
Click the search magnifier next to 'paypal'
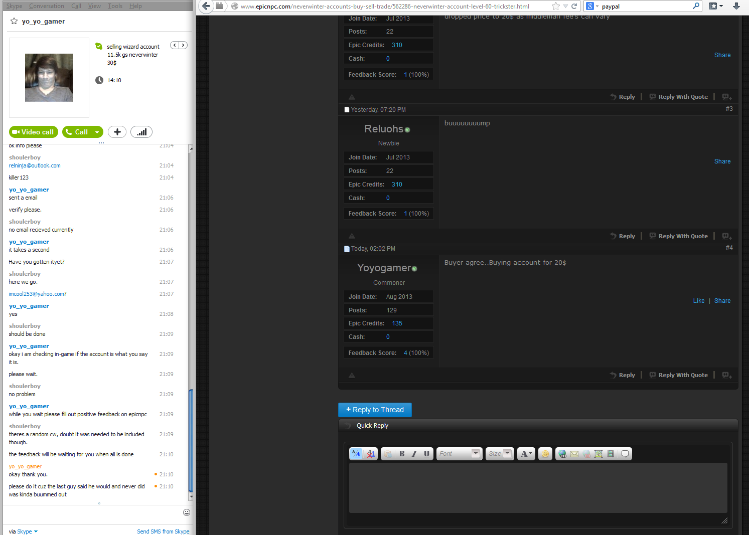pyautogui.click(x=696, y=6)
